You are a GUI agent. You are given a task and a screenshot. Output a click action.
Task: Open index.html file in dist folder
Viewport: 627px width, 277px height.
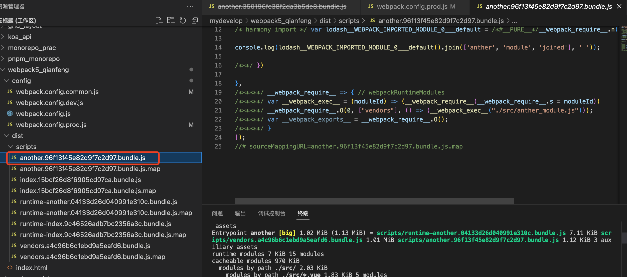click(x=32, y=268)
